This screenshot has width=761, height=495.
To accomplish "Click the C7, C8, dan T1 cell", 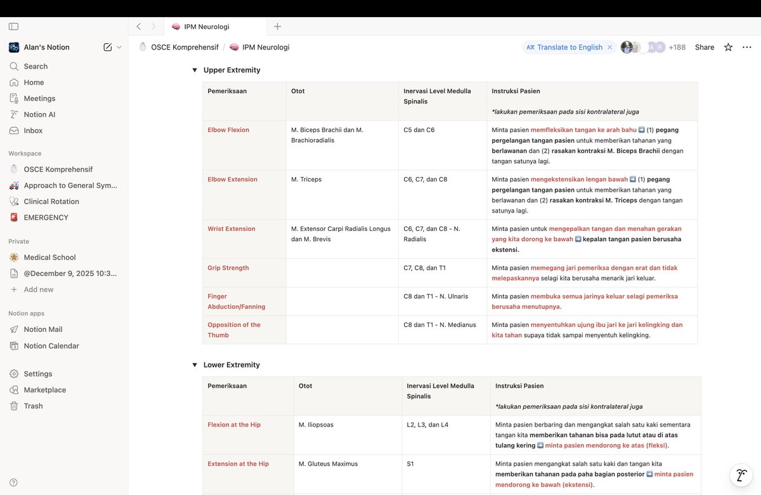I will 443,273.
